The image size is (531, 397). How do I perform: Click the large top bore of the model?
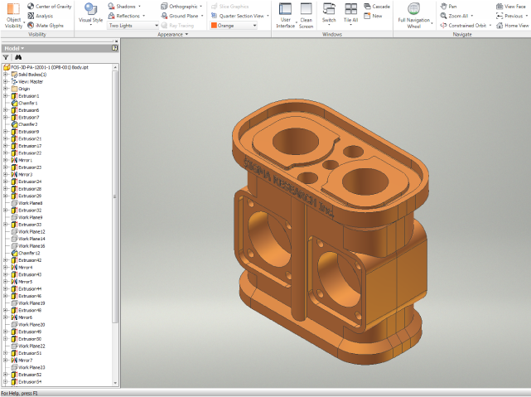295,142
